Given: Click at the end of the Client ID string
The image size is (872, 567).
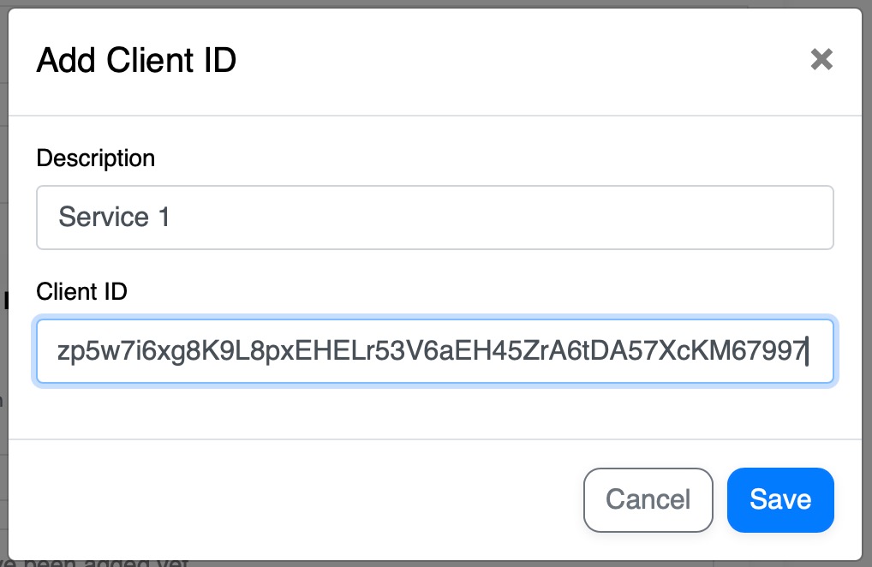Looking at the screenshot, I should point(807,351).
